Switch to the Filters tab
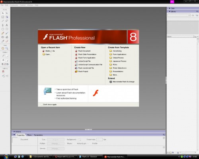 pos(29,135)
